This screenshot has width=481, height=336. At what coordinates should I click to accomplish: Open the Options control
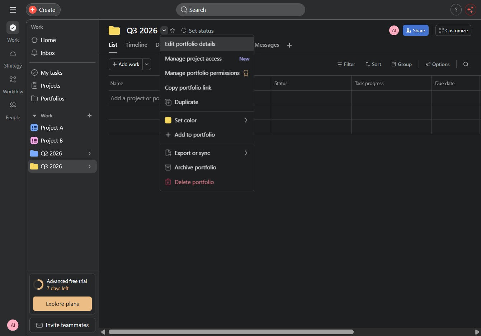tap(437, 64)
